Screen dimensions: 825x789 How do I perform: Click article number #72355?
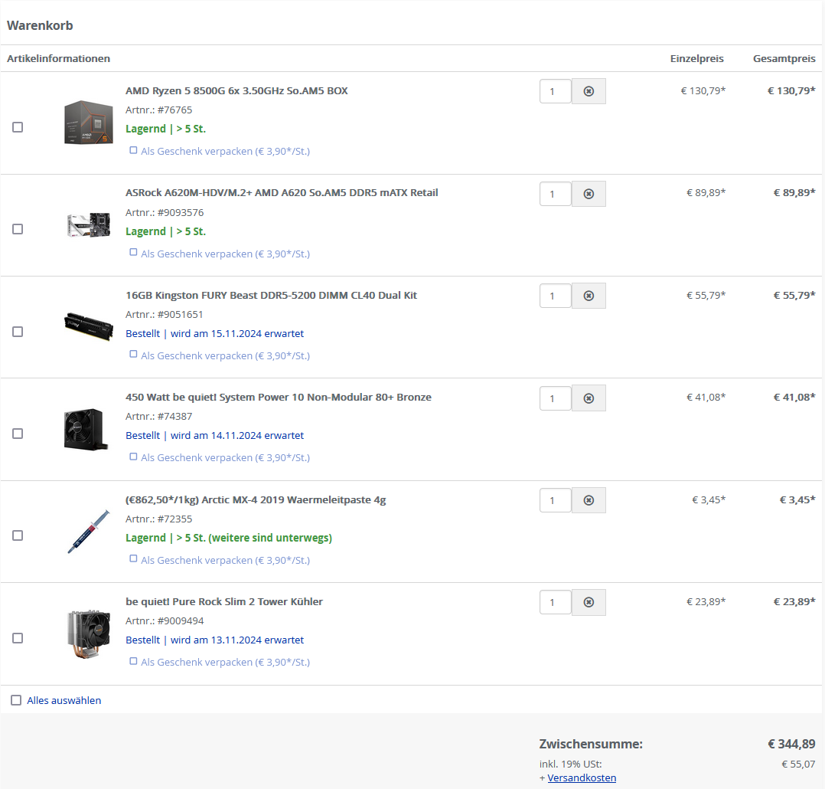pos(174,519)
